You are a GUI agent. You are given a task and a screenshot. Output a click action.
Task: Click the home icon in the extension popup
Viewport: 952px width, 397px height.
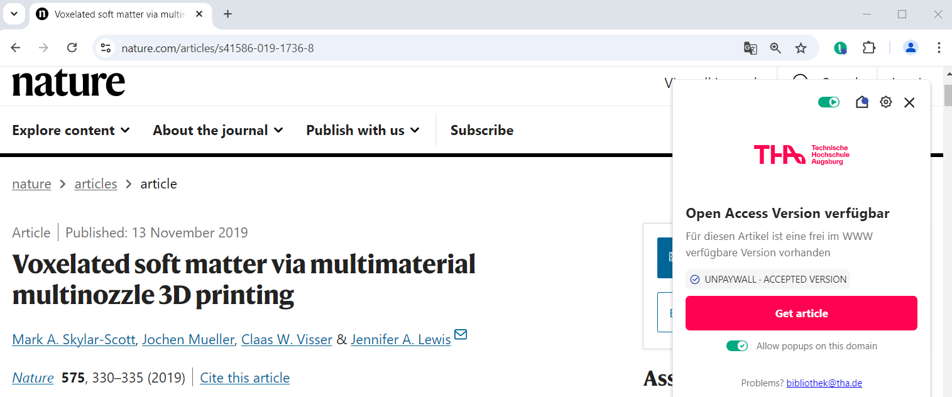point(862,102)
